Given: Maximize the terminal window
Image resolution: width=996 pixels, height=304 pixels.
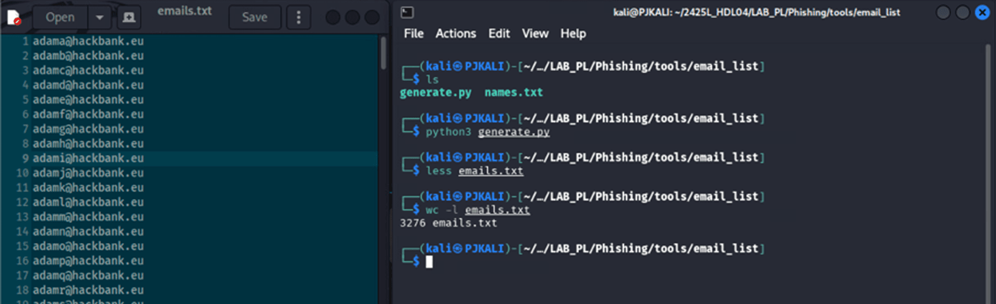Looking at the screenshot, I should tap(962, 13).
